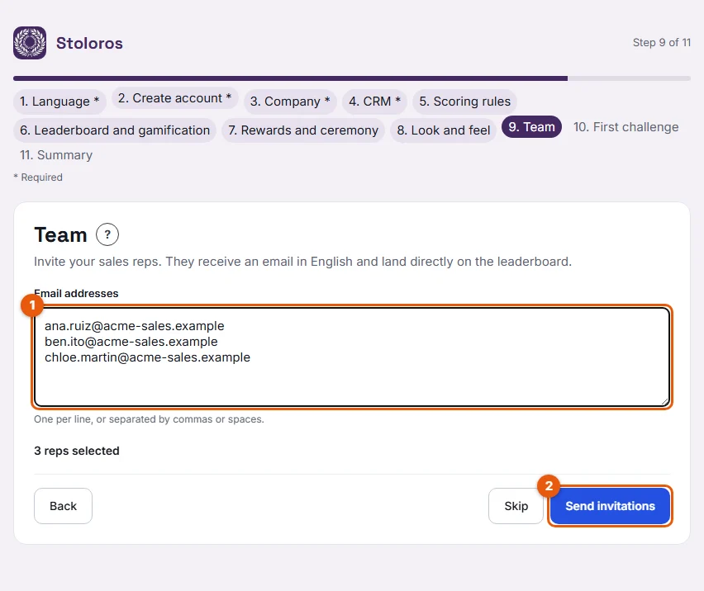Jump ahead to 10. First challenge
Screen dimensions: 704x591
click(x=626, y=127)
